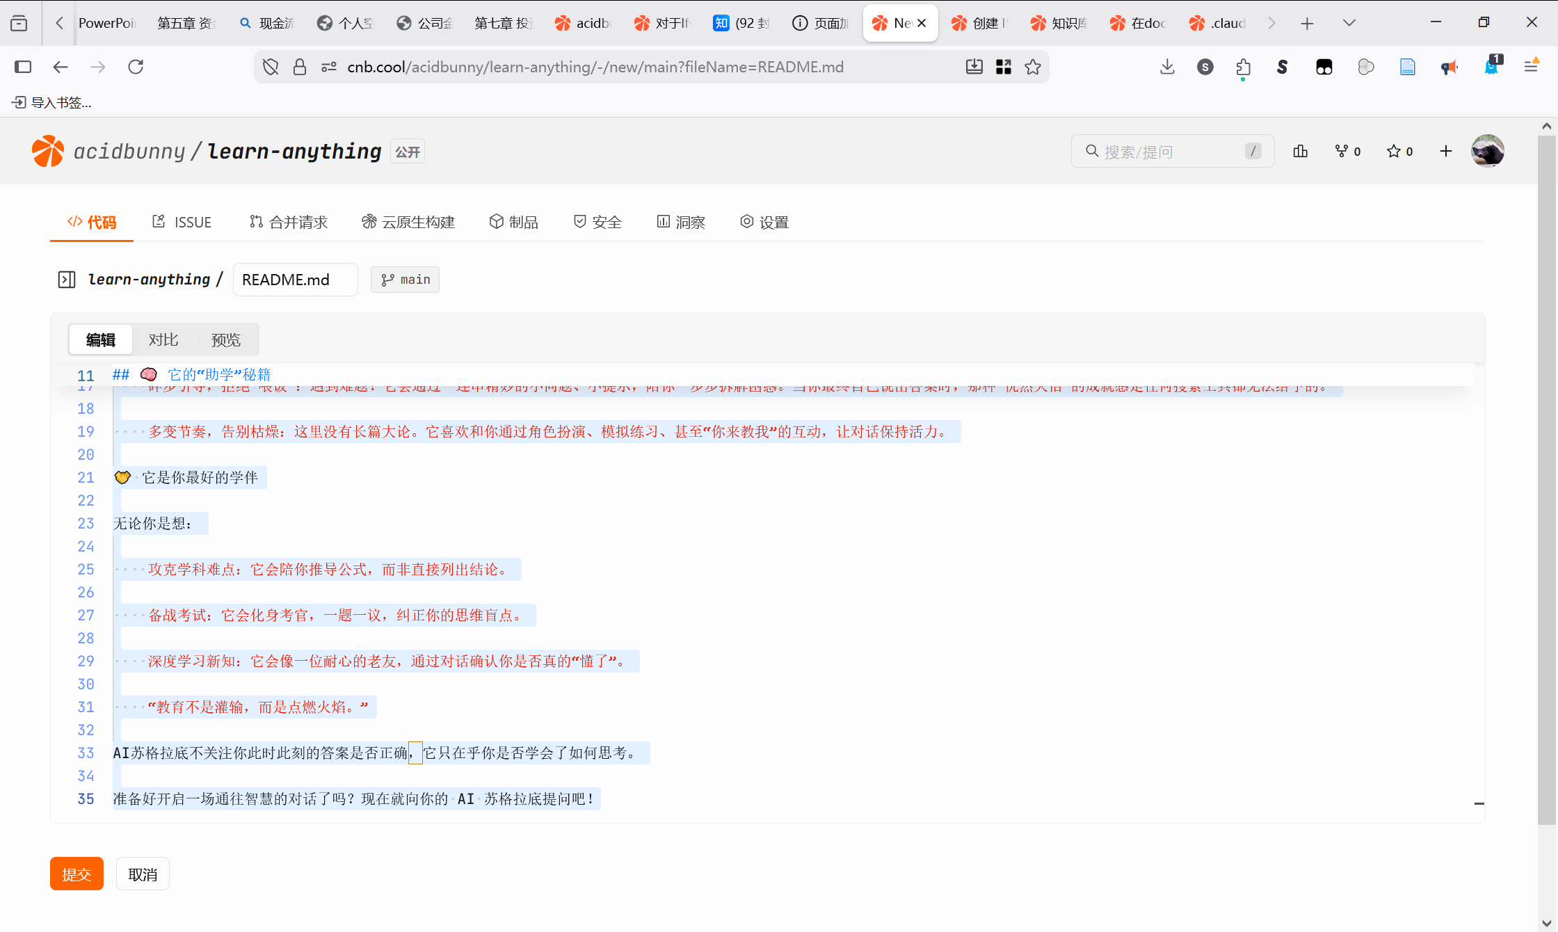Click your profile avatar
Screen dimensions: 1558x932
point(1488,151)
